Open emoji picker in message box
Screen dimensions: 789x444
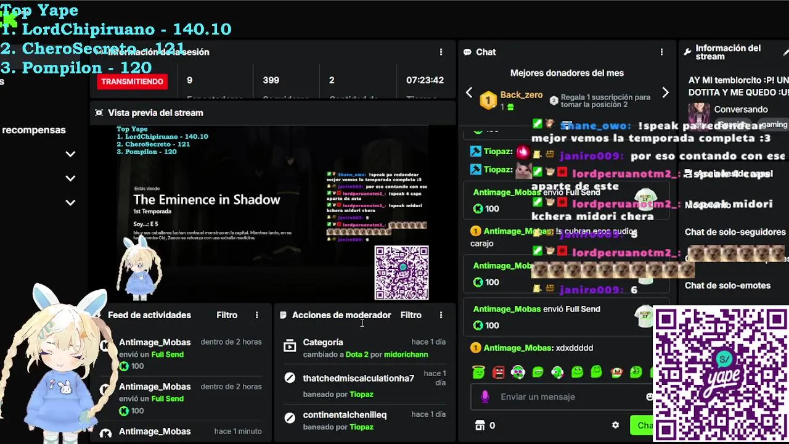[x=649, y=397]
